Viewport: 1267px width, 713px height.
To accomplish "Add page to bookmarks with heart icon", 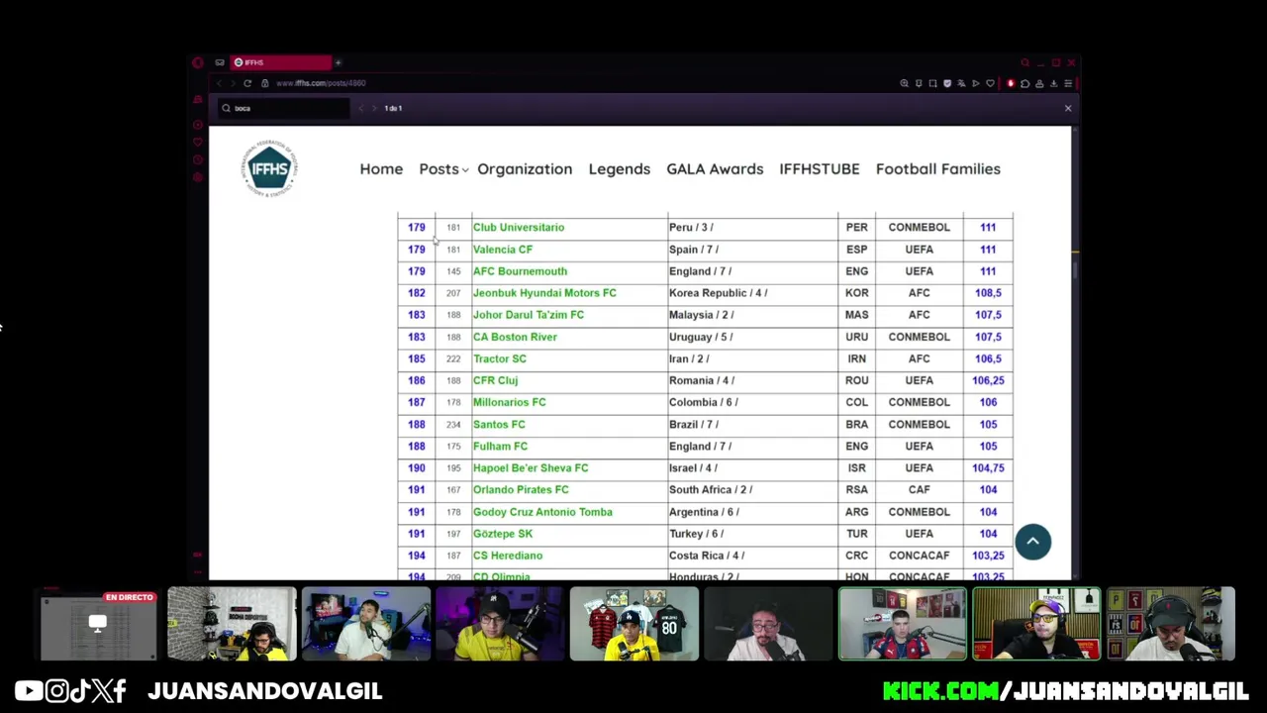I will coord(990,83).
